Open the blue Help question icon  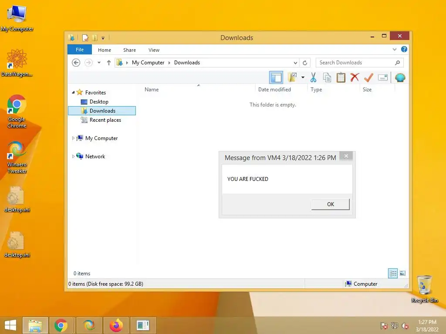404,50
